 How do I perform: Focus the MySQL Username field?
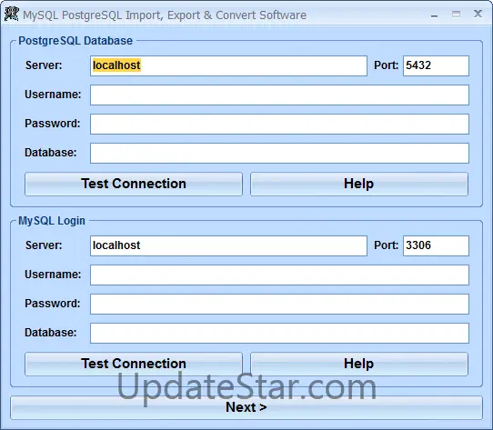click(279, 275)
